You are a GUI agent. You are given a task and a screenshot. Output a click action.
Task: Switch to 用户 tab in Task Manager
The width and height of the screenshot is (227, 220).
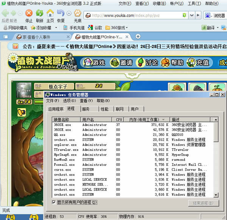pyautogui.click(x=136, y=109)
